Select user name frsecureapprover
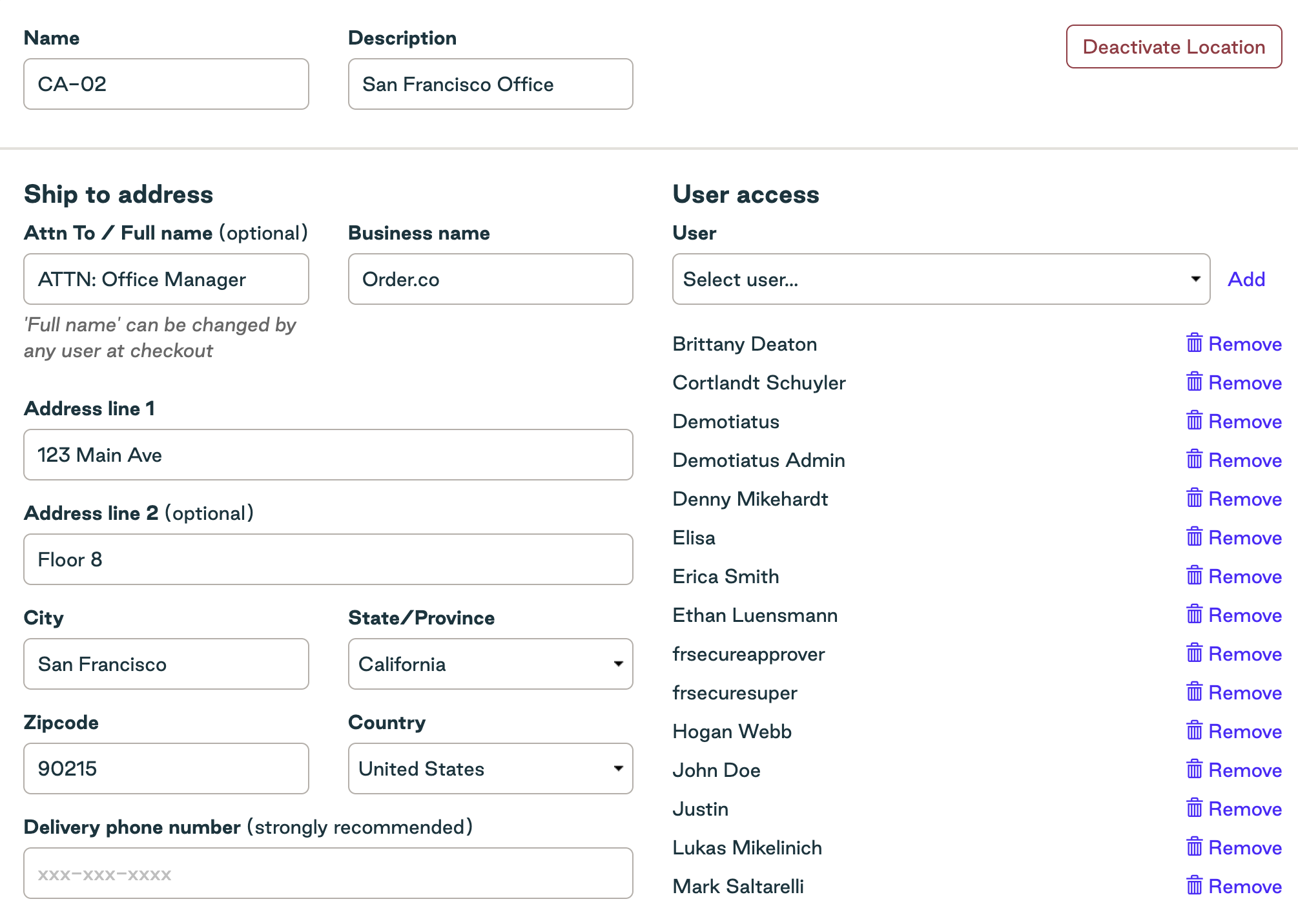 click(x=748, y=654)
